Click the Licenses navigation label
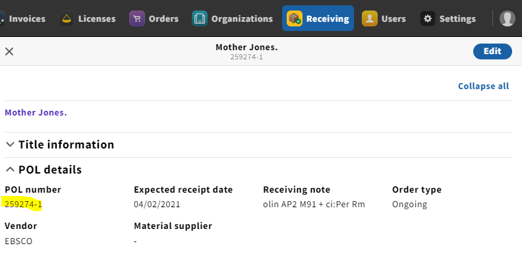 (97, 18)
